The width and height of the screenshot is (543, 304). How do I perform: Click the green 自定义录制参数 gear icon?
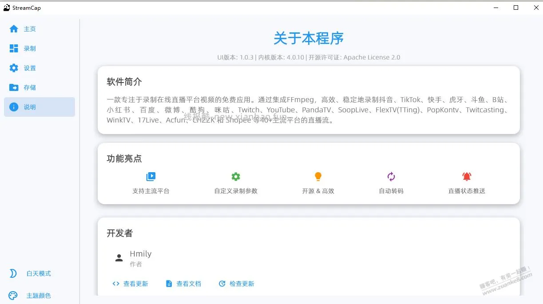click(236, 177)
